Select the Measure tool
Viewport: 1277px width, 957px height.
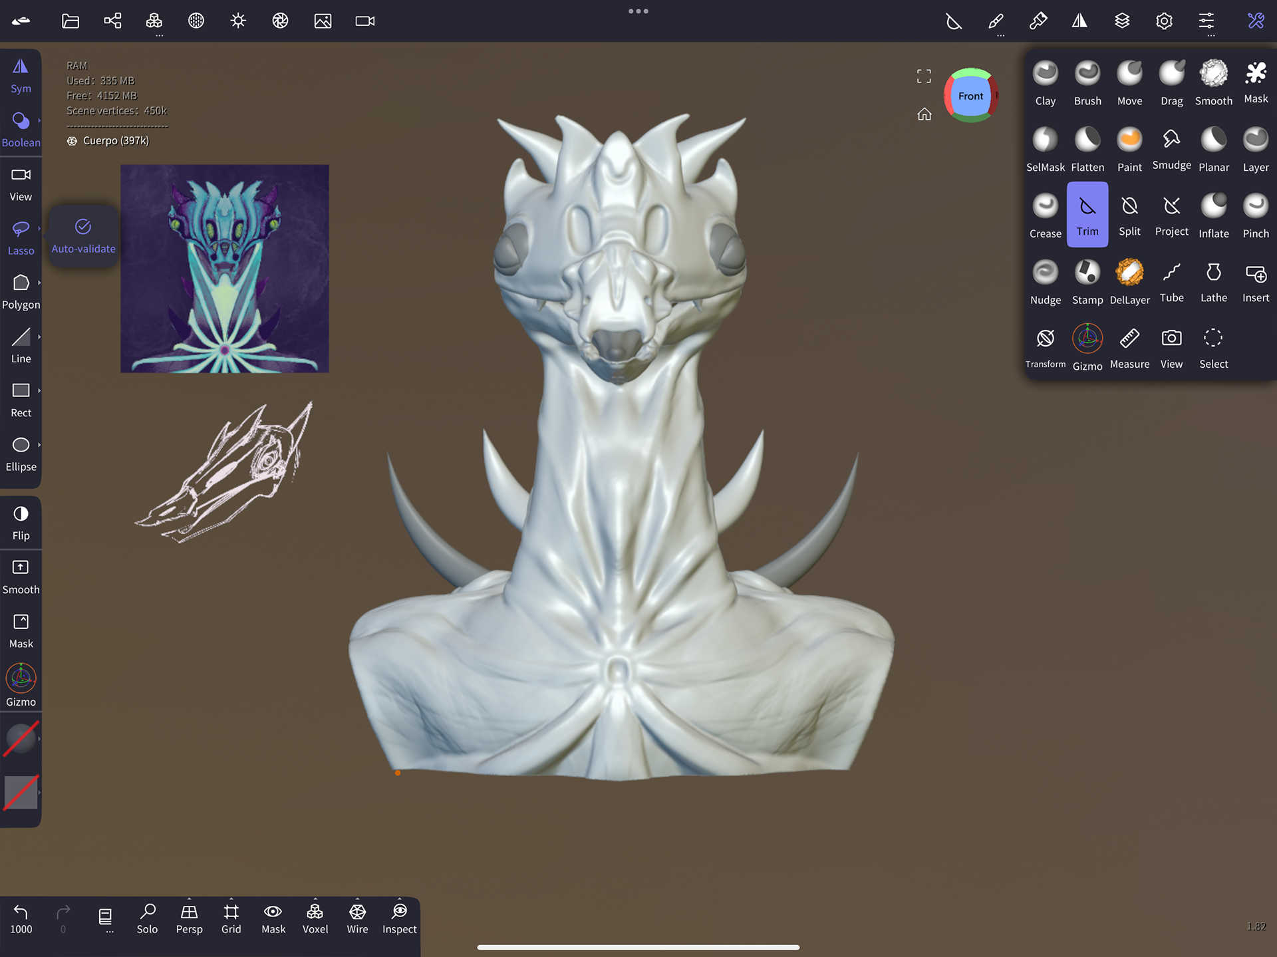point(1129,347)
